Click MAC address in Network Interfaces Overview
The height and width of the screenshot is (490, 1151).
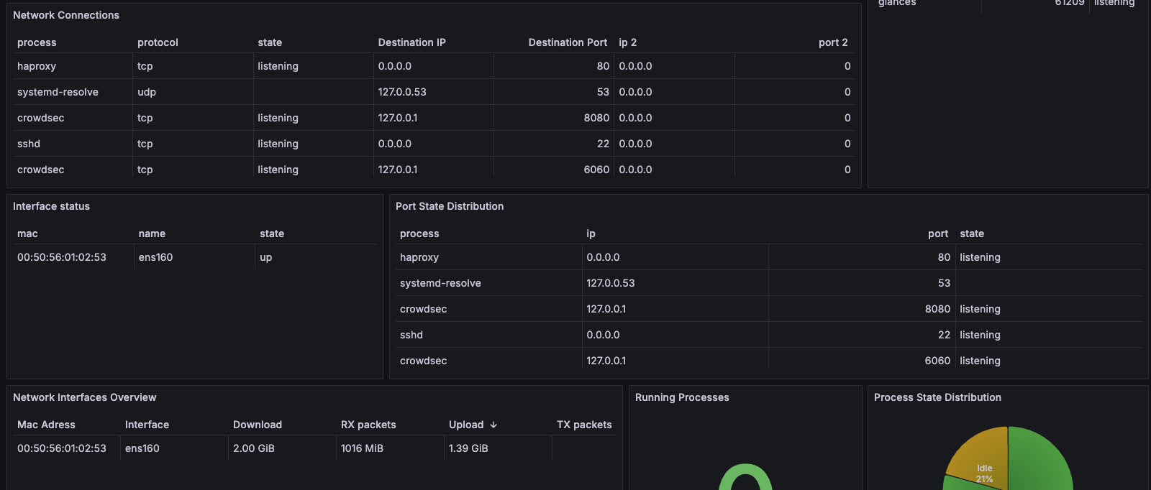(x=62, y=448)
